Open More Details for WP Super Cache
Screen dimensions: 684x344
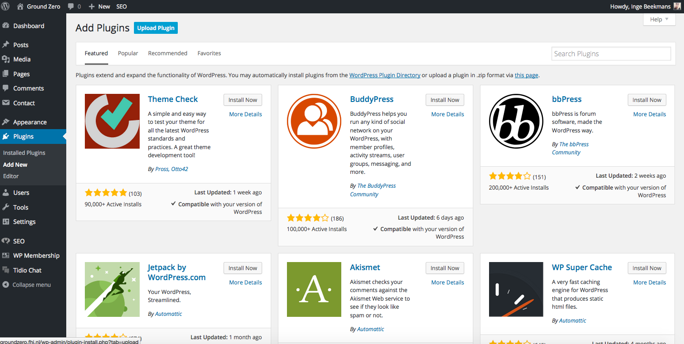(x=650, y=283)
